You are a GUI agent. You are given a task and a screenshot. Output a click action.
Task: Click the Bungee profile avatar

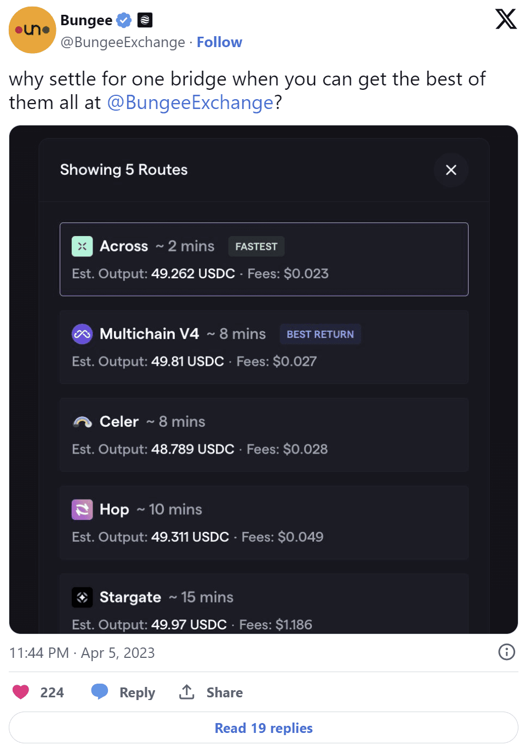point(32,30)
